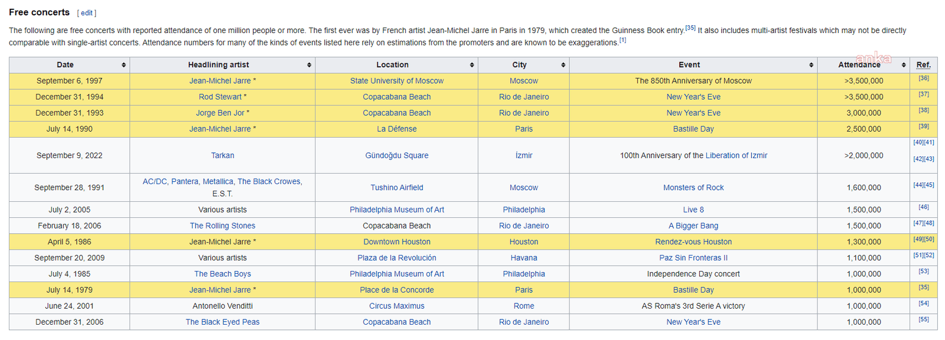Screen dimensions: 945x340
Task: Open citation [35] in intro paragraph
Action: pos(690,28)
